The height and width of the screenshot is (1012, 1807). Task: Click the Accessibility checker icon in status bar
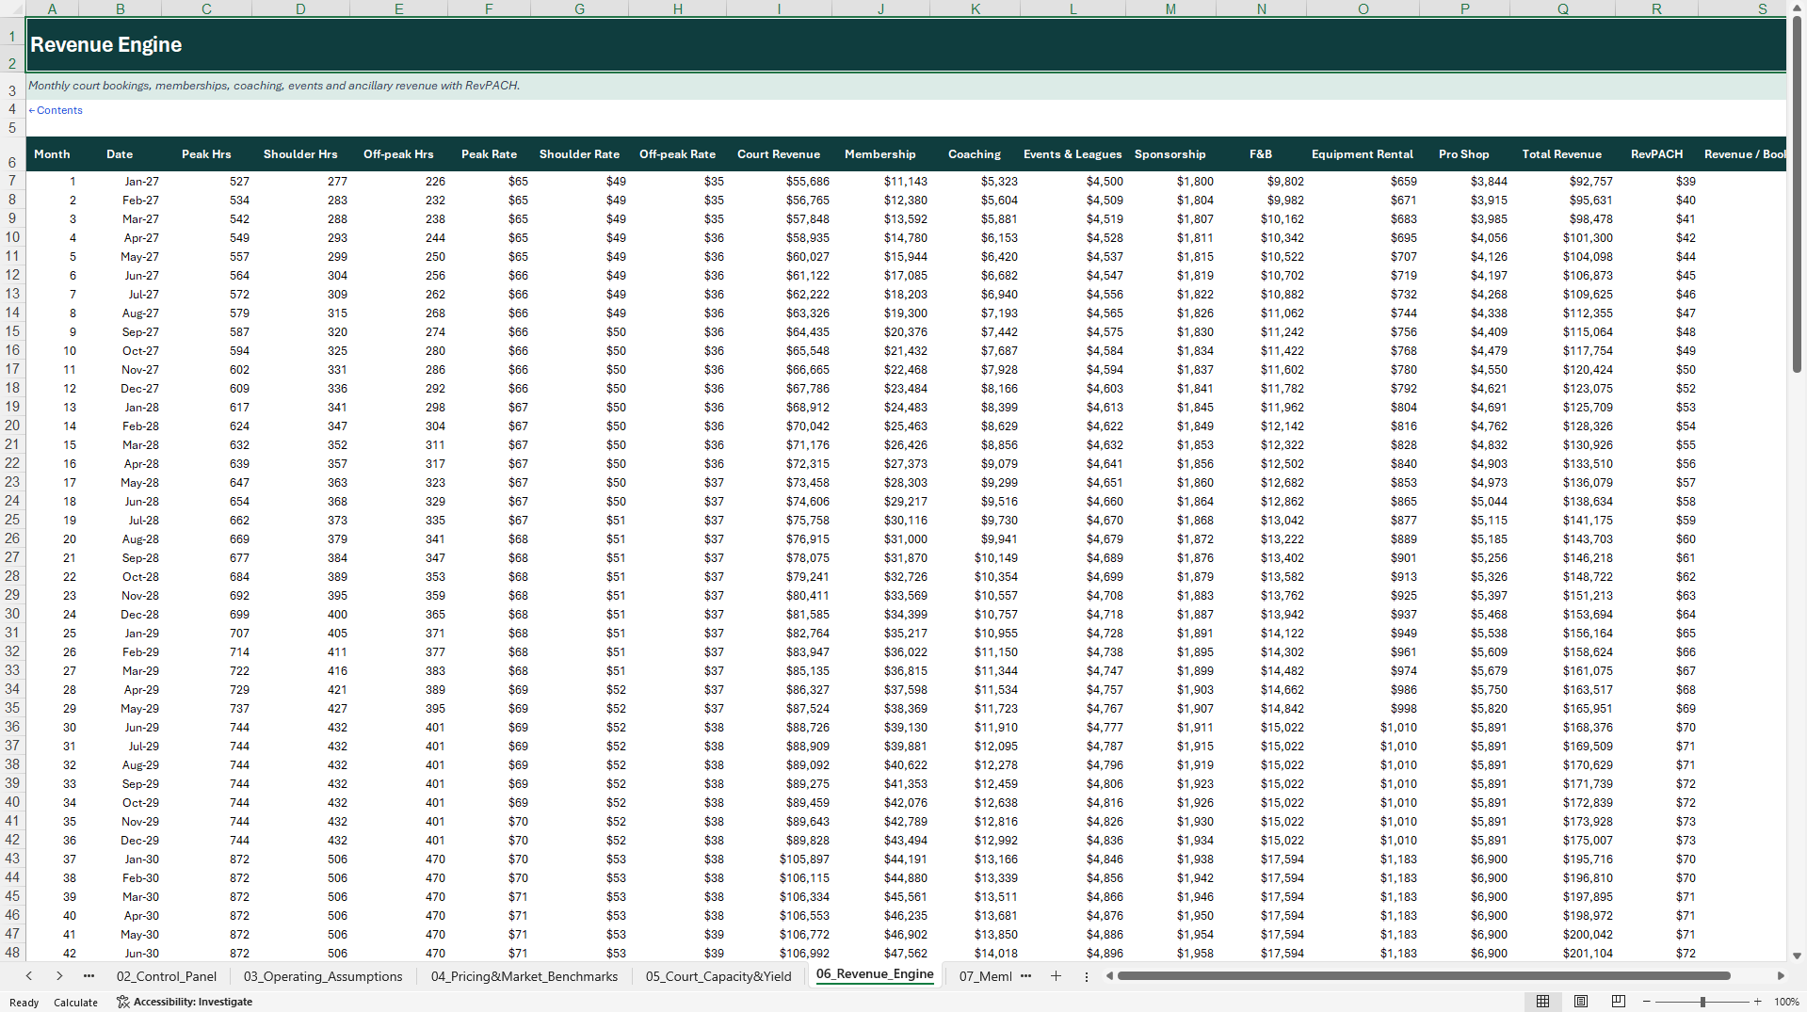(122, 1002)
